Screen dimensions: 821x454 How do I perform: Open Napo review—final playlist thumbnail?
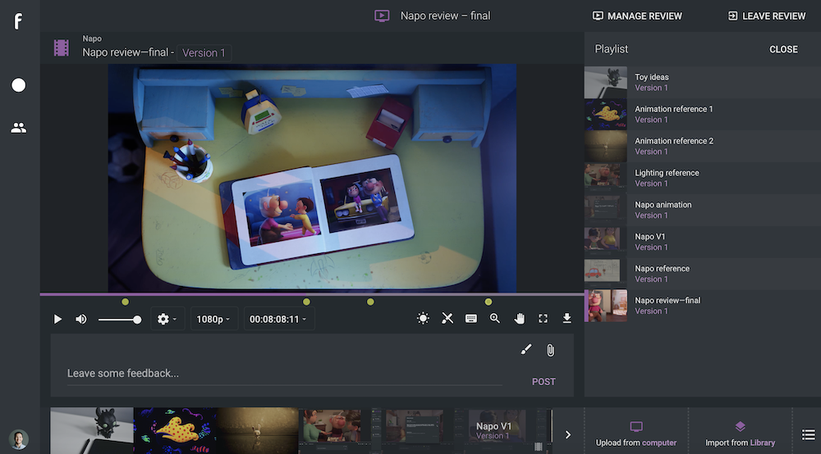pyautogui.click(x=607, y=305)
